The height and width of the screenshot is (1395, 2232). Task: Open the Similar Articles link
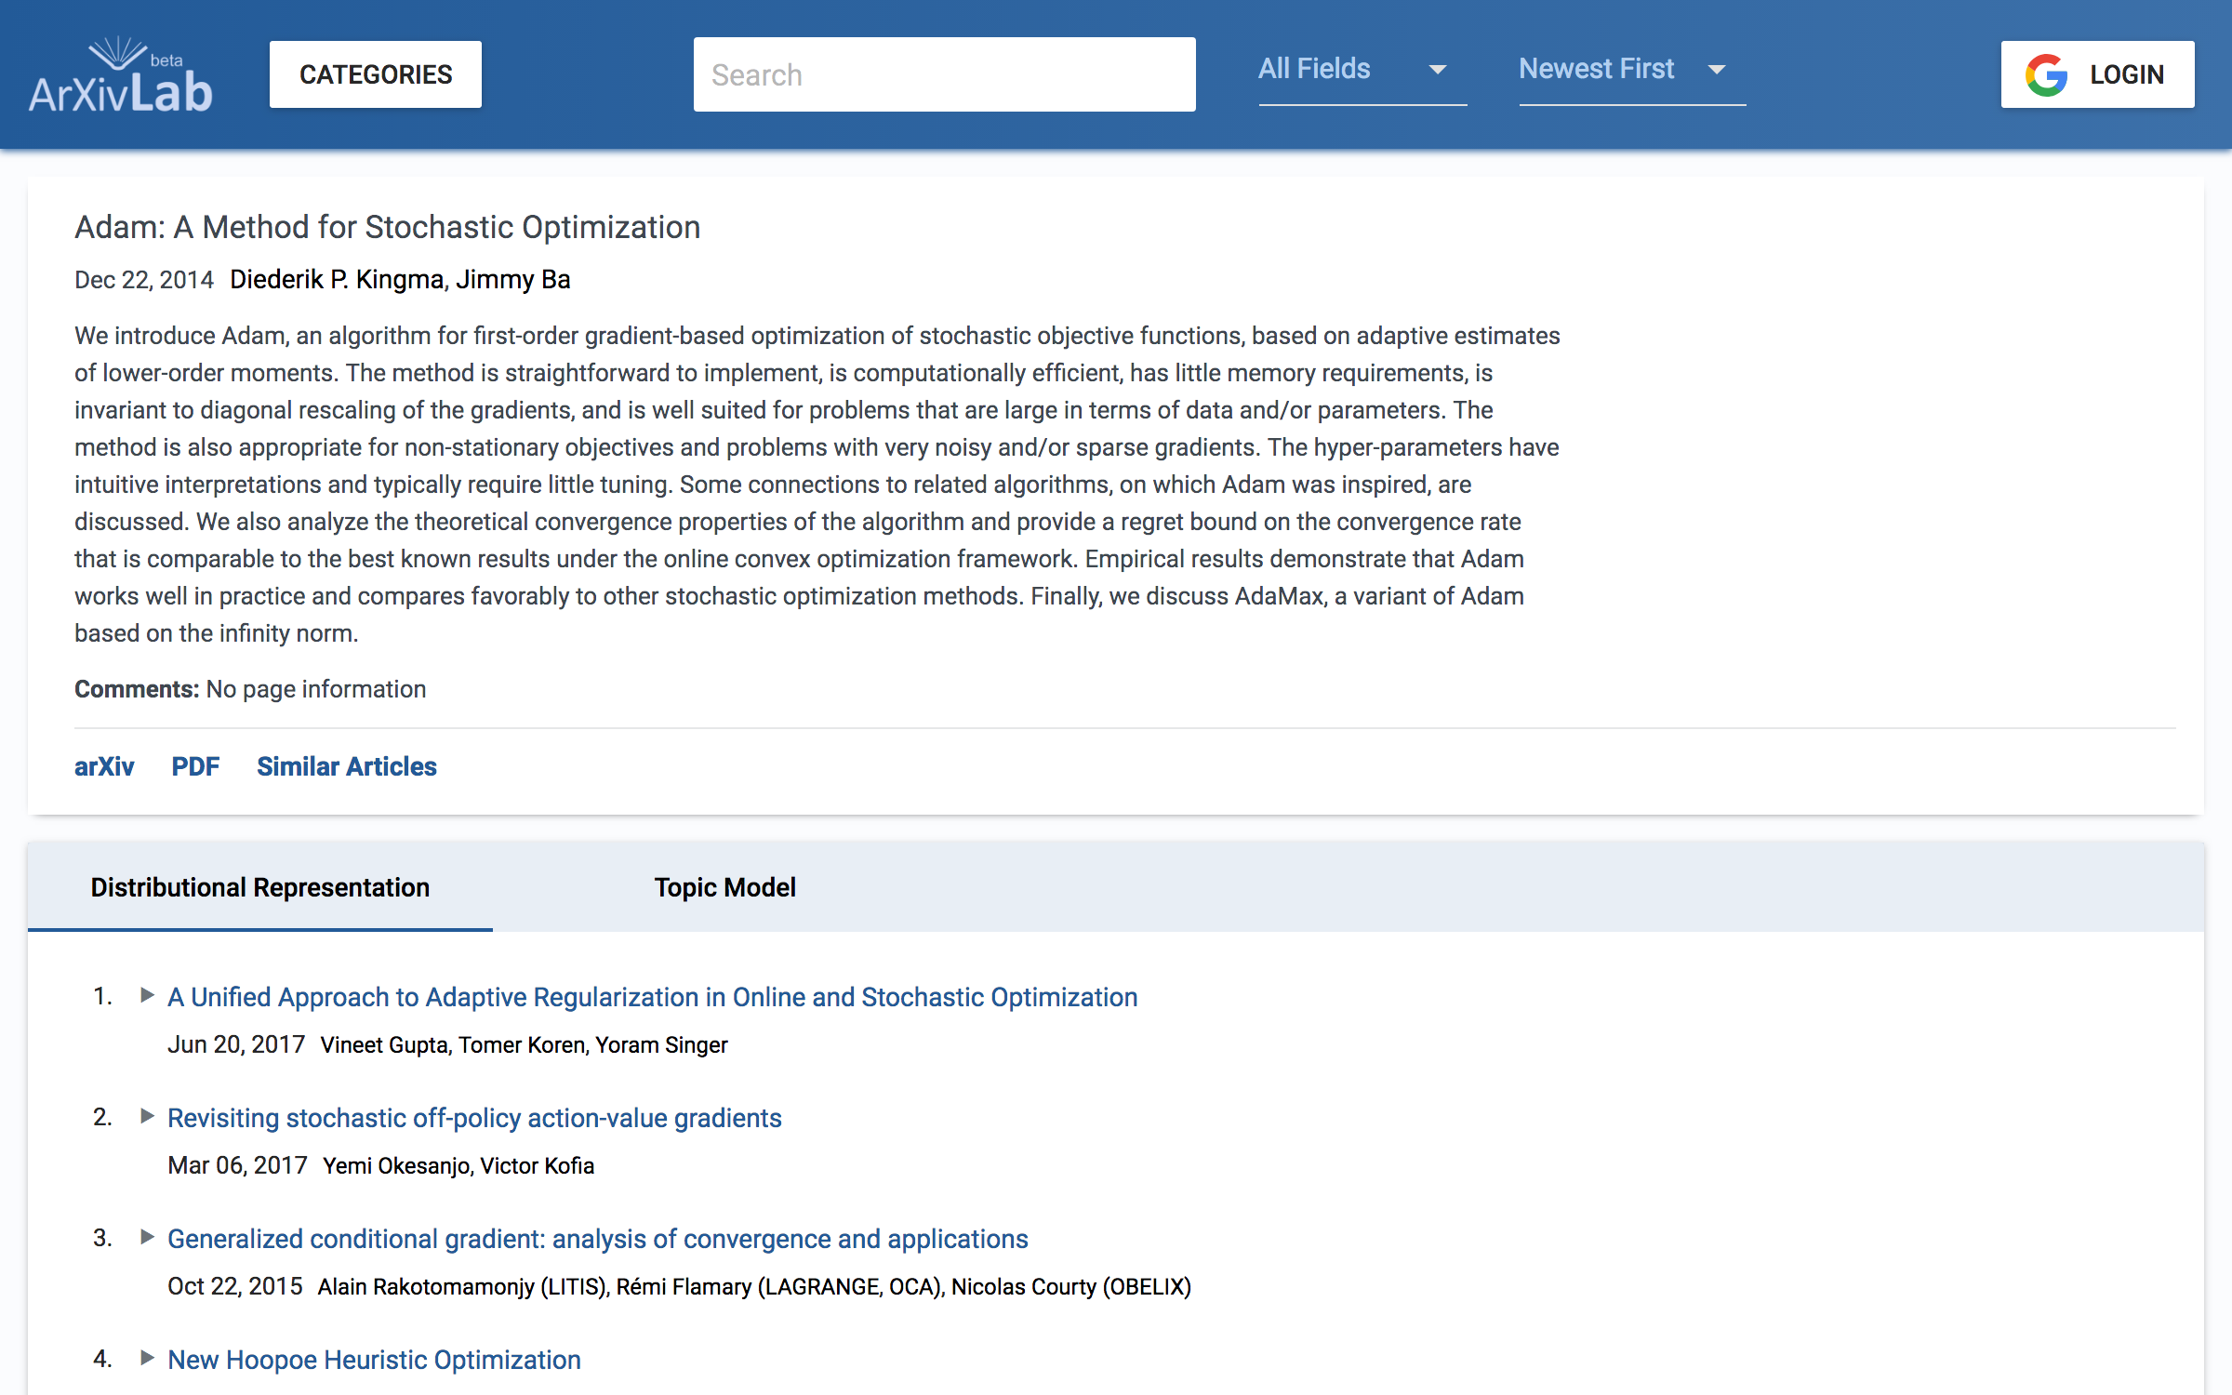(x=347, y=766)
